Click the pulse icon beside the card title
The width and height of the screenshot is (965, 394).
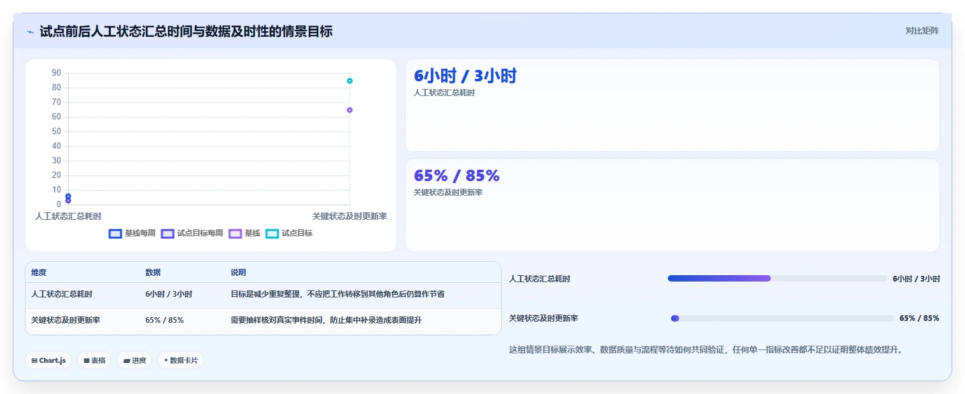click(31, 31)
